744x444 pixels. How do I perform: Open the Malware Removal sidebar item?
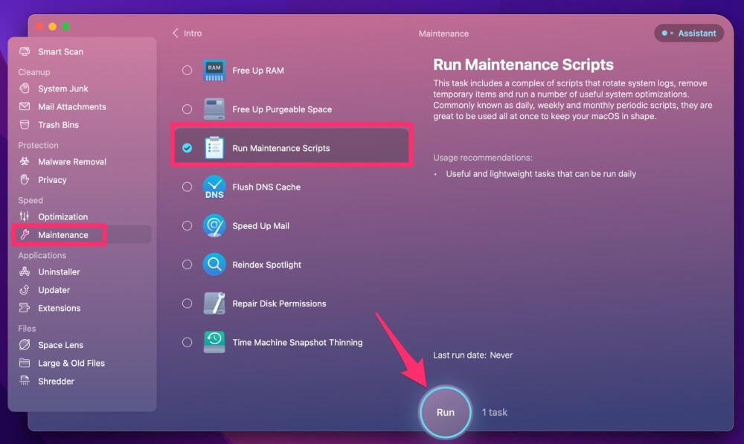click(71, 161)
